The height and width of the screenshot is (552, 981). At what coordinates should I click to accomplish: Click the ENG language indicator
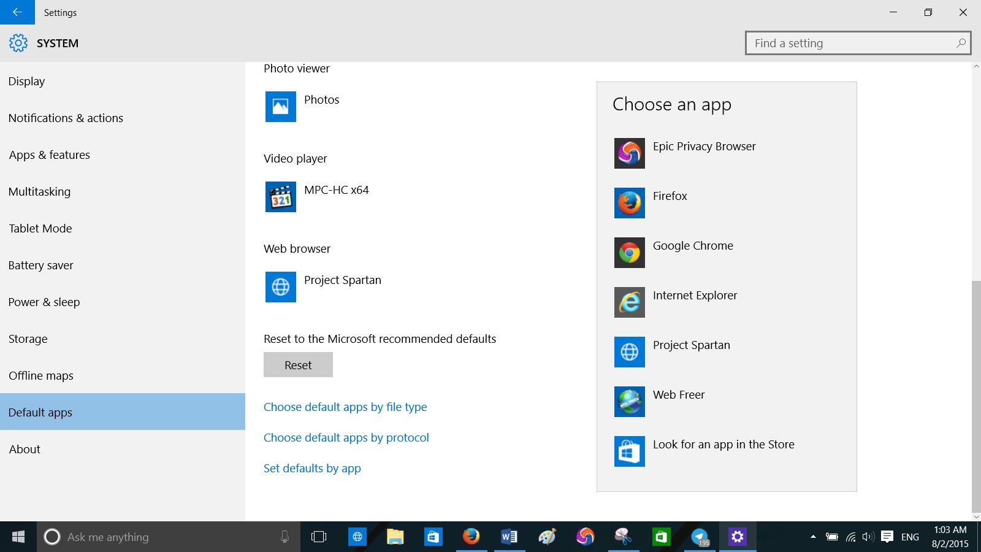(x=910, y=537)
